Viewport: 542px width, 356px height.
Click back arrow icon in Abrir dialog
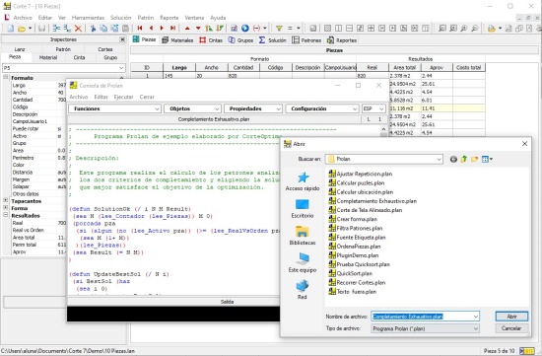coord(453,159)
